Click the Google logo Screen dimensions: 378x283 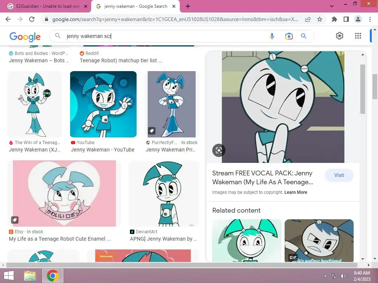[x=25, y=36]
